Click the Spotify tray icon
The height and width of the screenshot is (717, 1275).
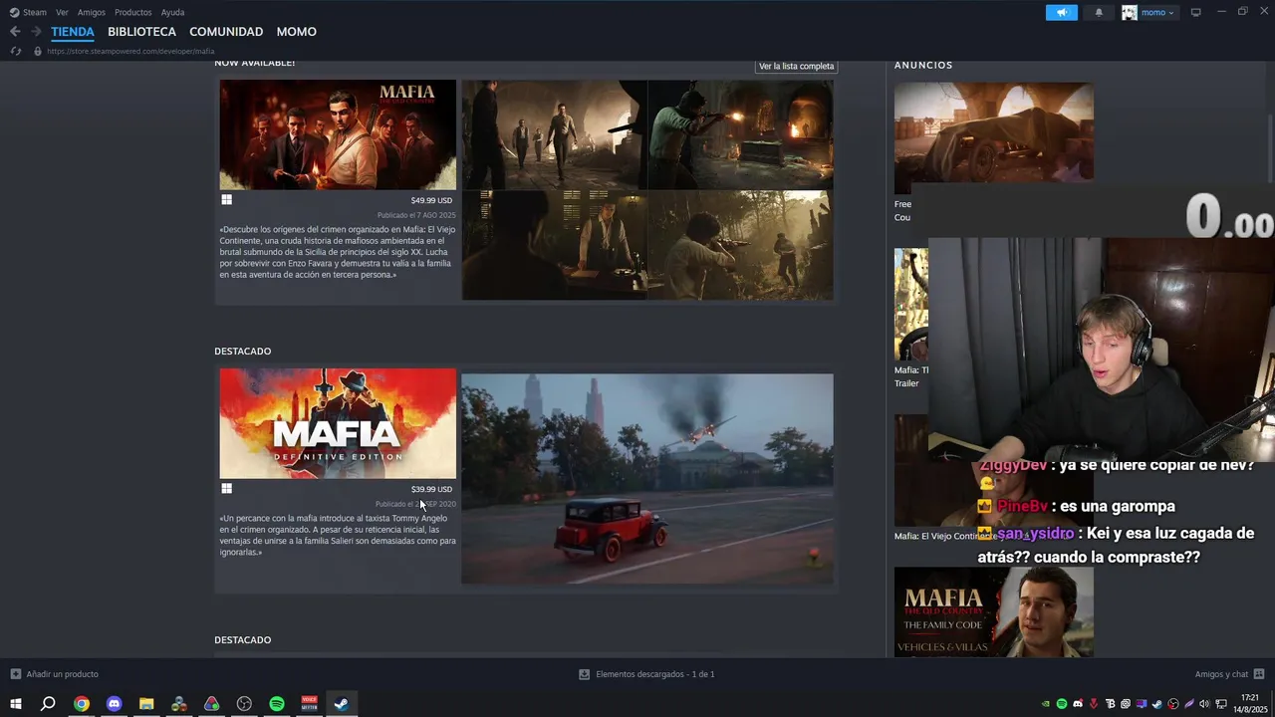click(1062, 704)
